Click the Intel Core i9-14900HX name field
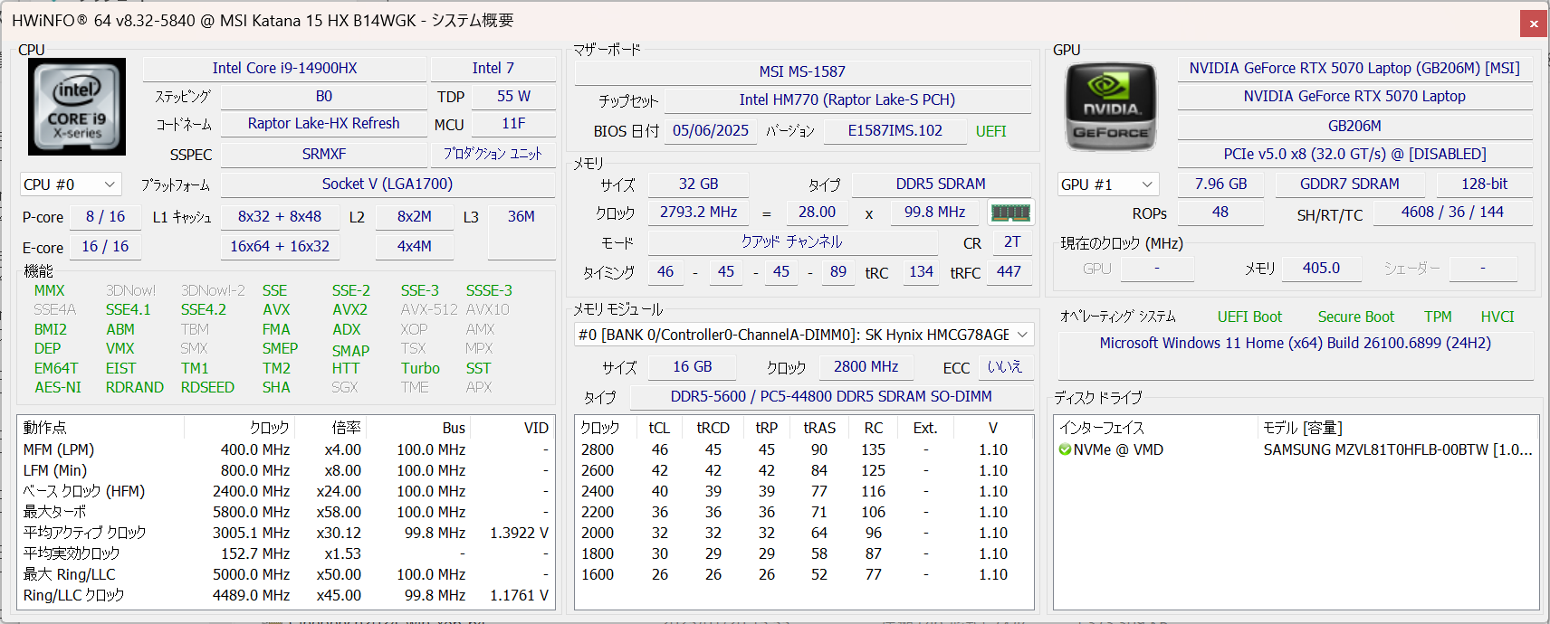 point(284,69)
